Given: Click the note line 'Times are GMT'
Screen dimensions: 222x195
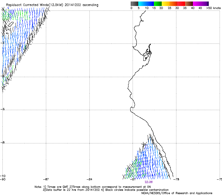Looking at the screenshot, I should pyautogui.click(x=93, y=187).
